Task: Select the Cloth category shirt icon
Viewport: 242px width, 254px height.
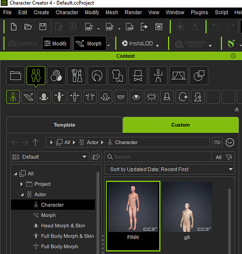Action: [117, 76]
